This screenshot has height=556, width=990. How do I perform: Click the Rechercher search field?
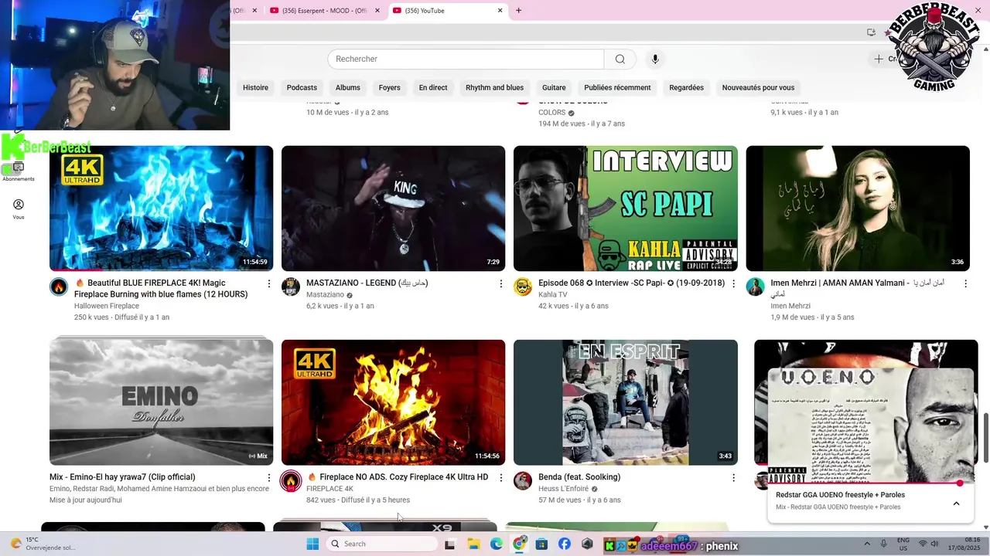[x=466, y=59]
